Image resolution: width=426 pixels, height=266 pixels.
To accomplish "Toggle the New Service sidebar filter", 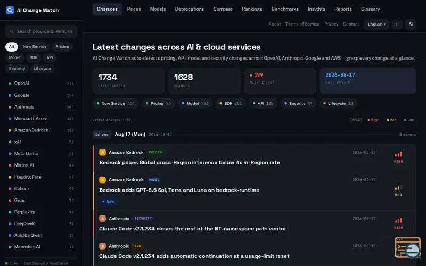I will [x=35, y=47].
